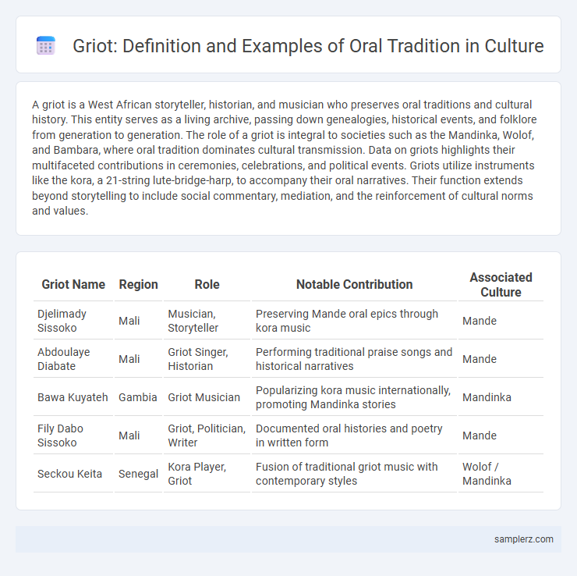Select the Fily Dabo Sissoko name cell

73,436
